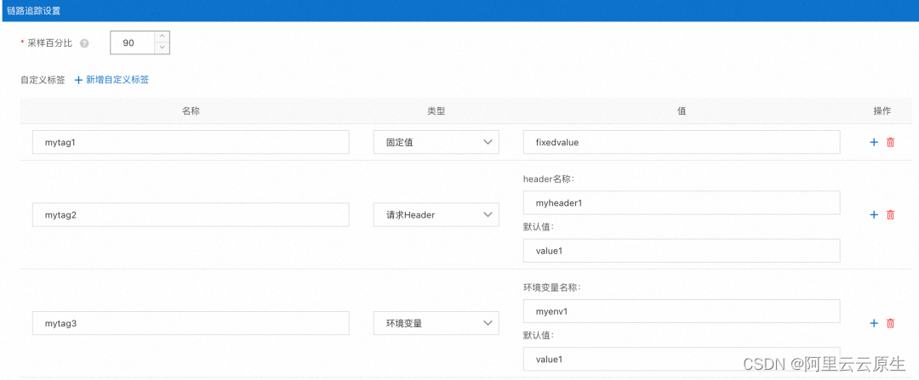
Task: Click the help icon beside 采样百分比
Action: coord(84,43)
